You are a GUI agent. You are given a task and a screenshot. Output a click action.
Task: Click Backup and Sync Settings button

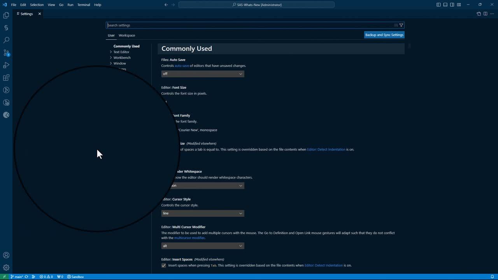click(384, 35)
